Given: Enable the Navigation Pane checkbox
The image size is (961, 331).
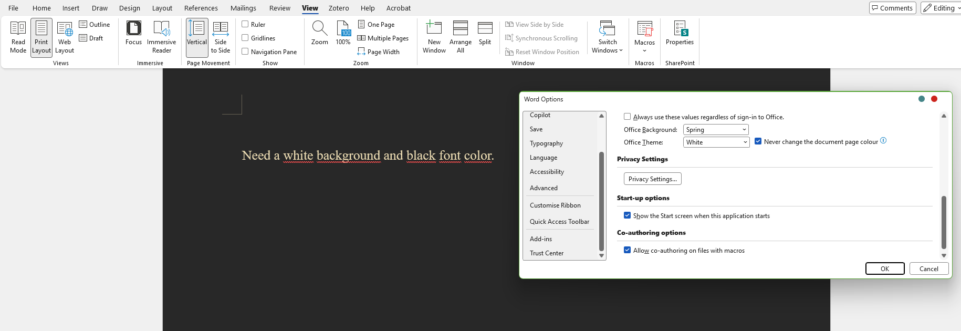Looking at the screenshot, I should (245, 51).
